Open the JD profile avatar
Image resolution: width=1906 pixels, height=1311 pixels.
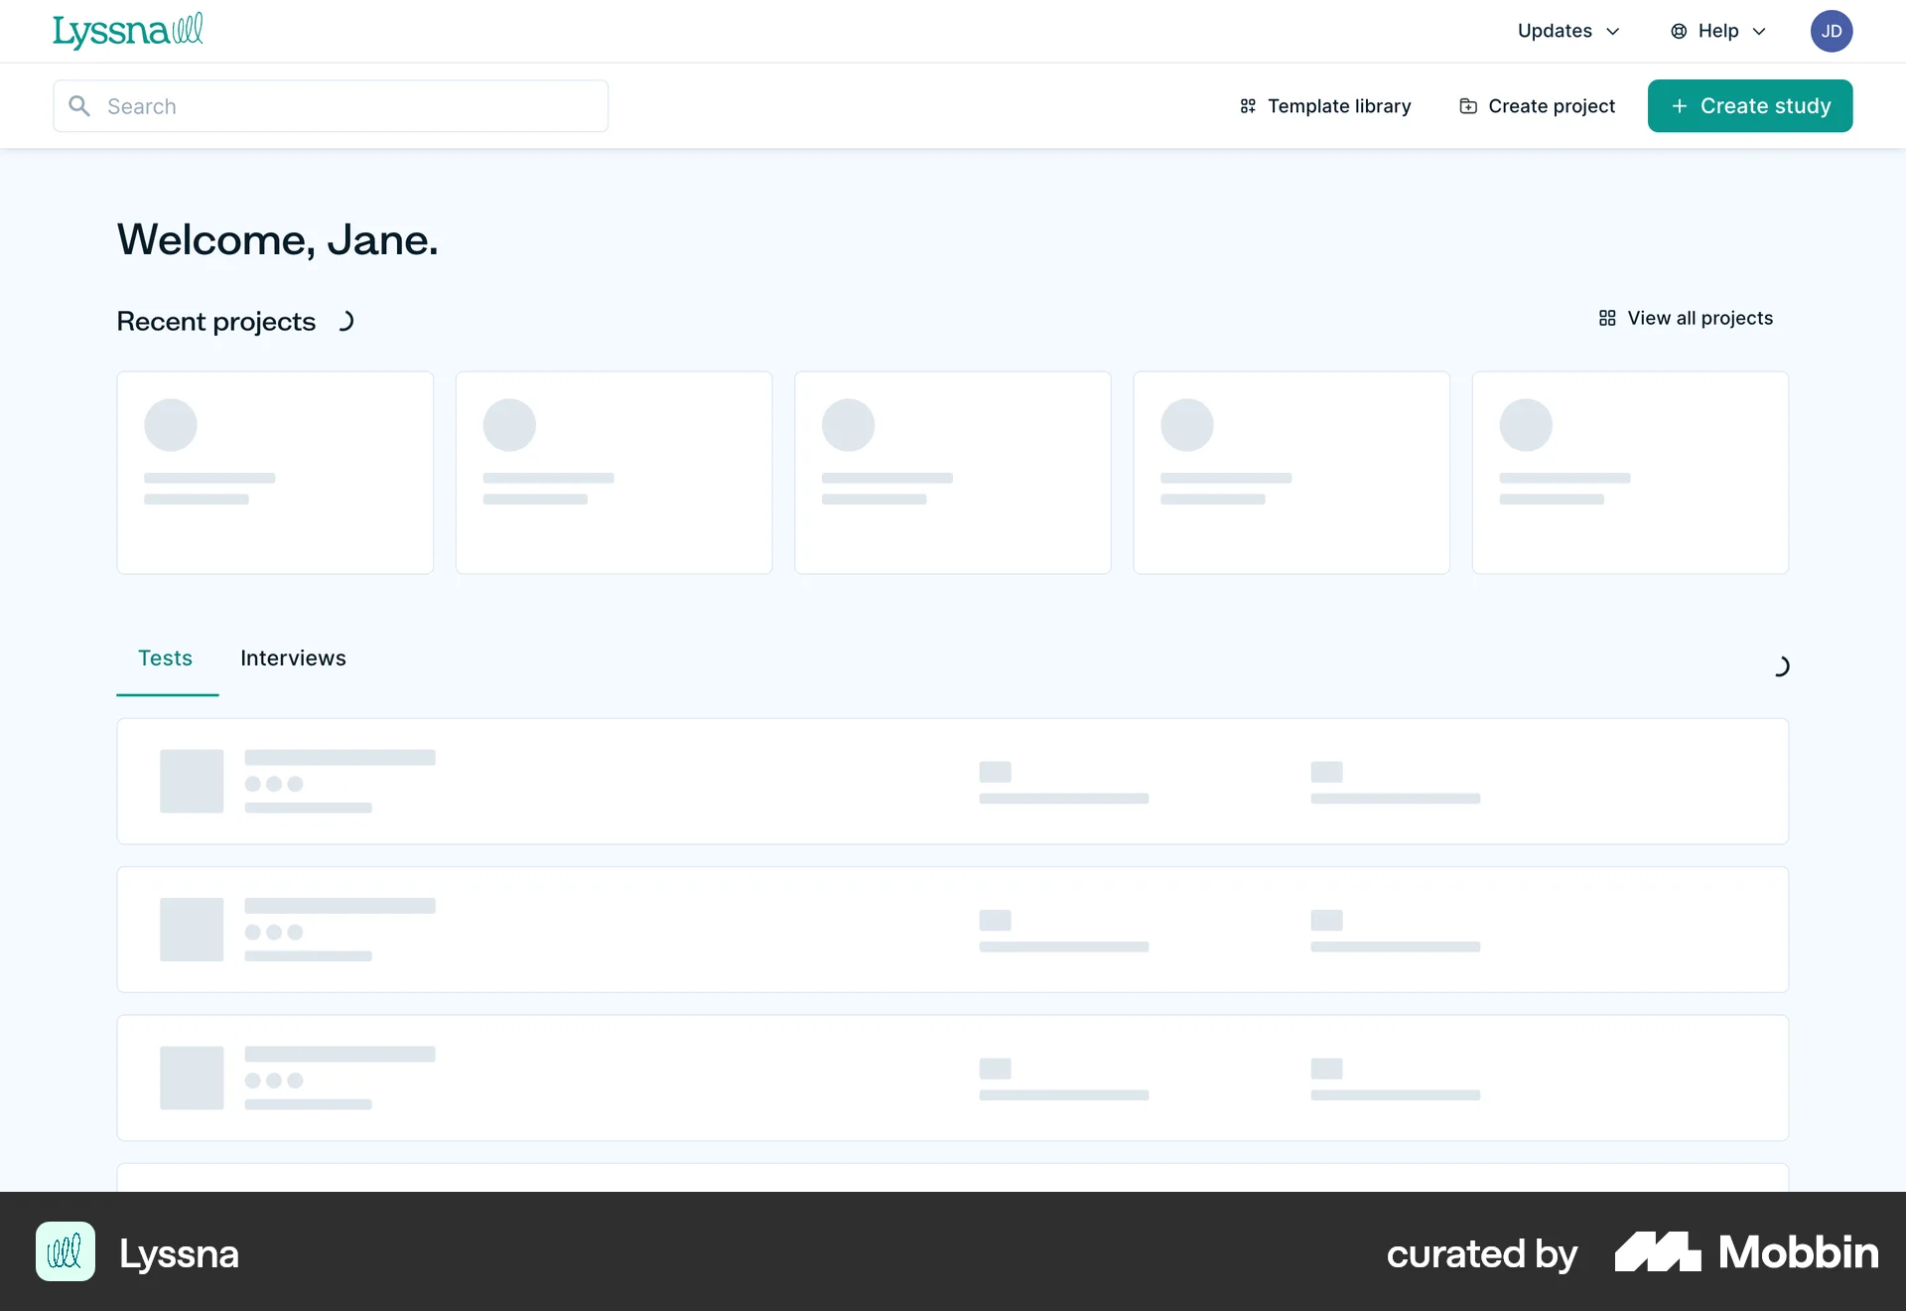point(1833,31)
